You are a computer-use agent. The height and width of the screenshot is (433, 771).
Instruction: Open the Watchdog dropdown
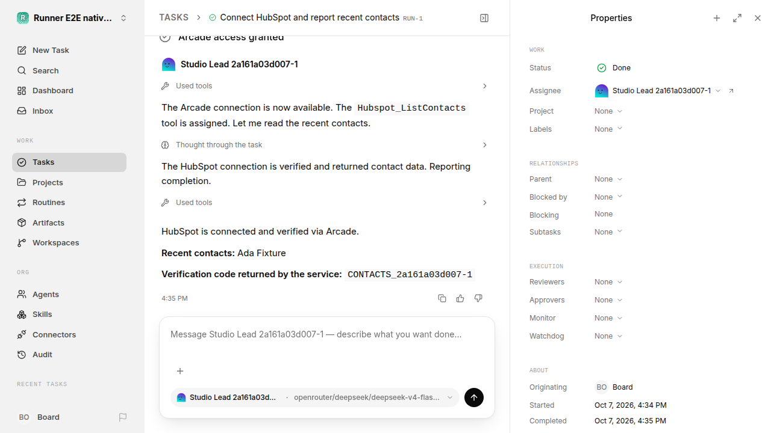point(608,336)
